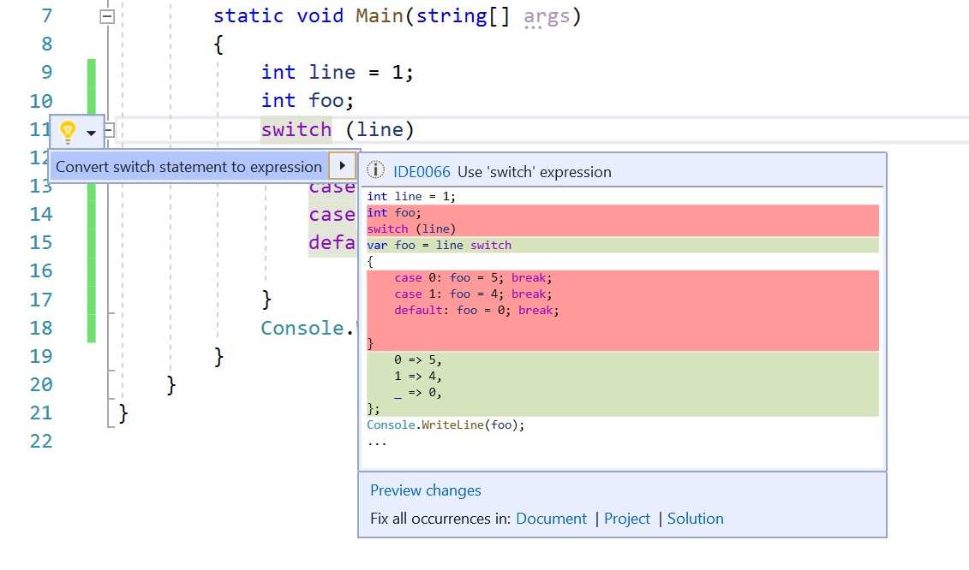
Task: Click the quick actions lightbulb icon
Action: [x=69, y=131]
